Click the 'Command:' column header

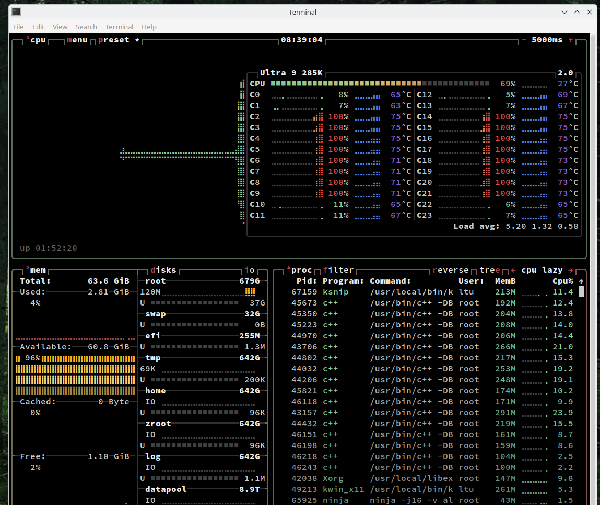click(x=390, y=281)
